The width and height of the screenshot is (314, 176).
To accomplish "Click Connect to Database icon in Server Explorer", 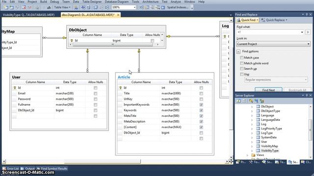I will [251, 101].
